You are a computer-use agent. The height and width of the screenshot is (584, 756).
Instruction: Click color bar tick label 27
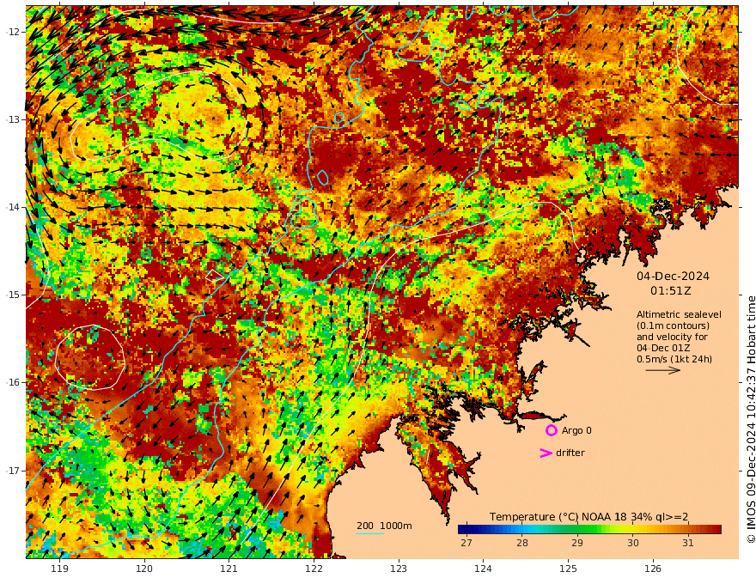click(466, 543)
